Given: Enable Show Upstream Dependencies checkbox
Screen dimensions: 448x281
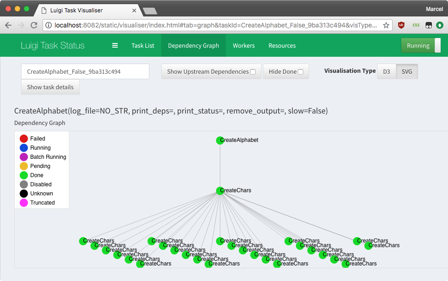Looking at the screenshot, I should [x=253, y=72].
